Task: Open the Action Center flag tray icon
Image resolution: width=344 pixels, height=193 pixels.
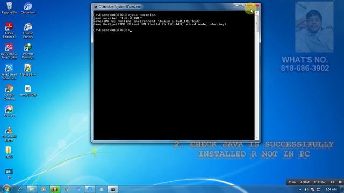Action: coord(312,189)
